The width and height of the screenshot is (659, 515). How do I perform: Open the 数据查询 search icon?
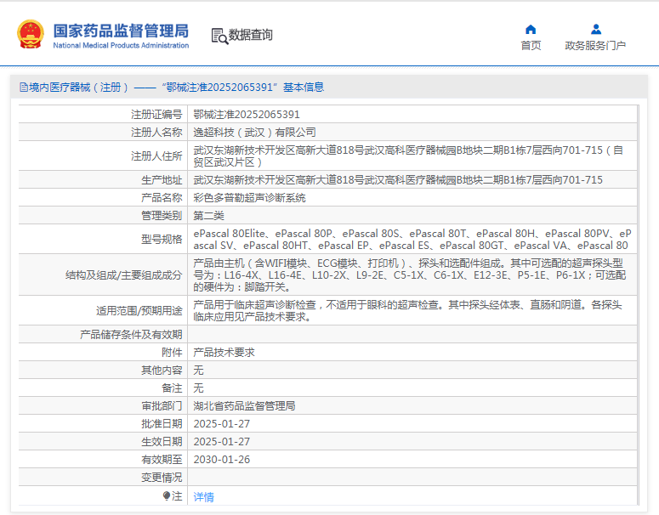[x=219, y=37]
